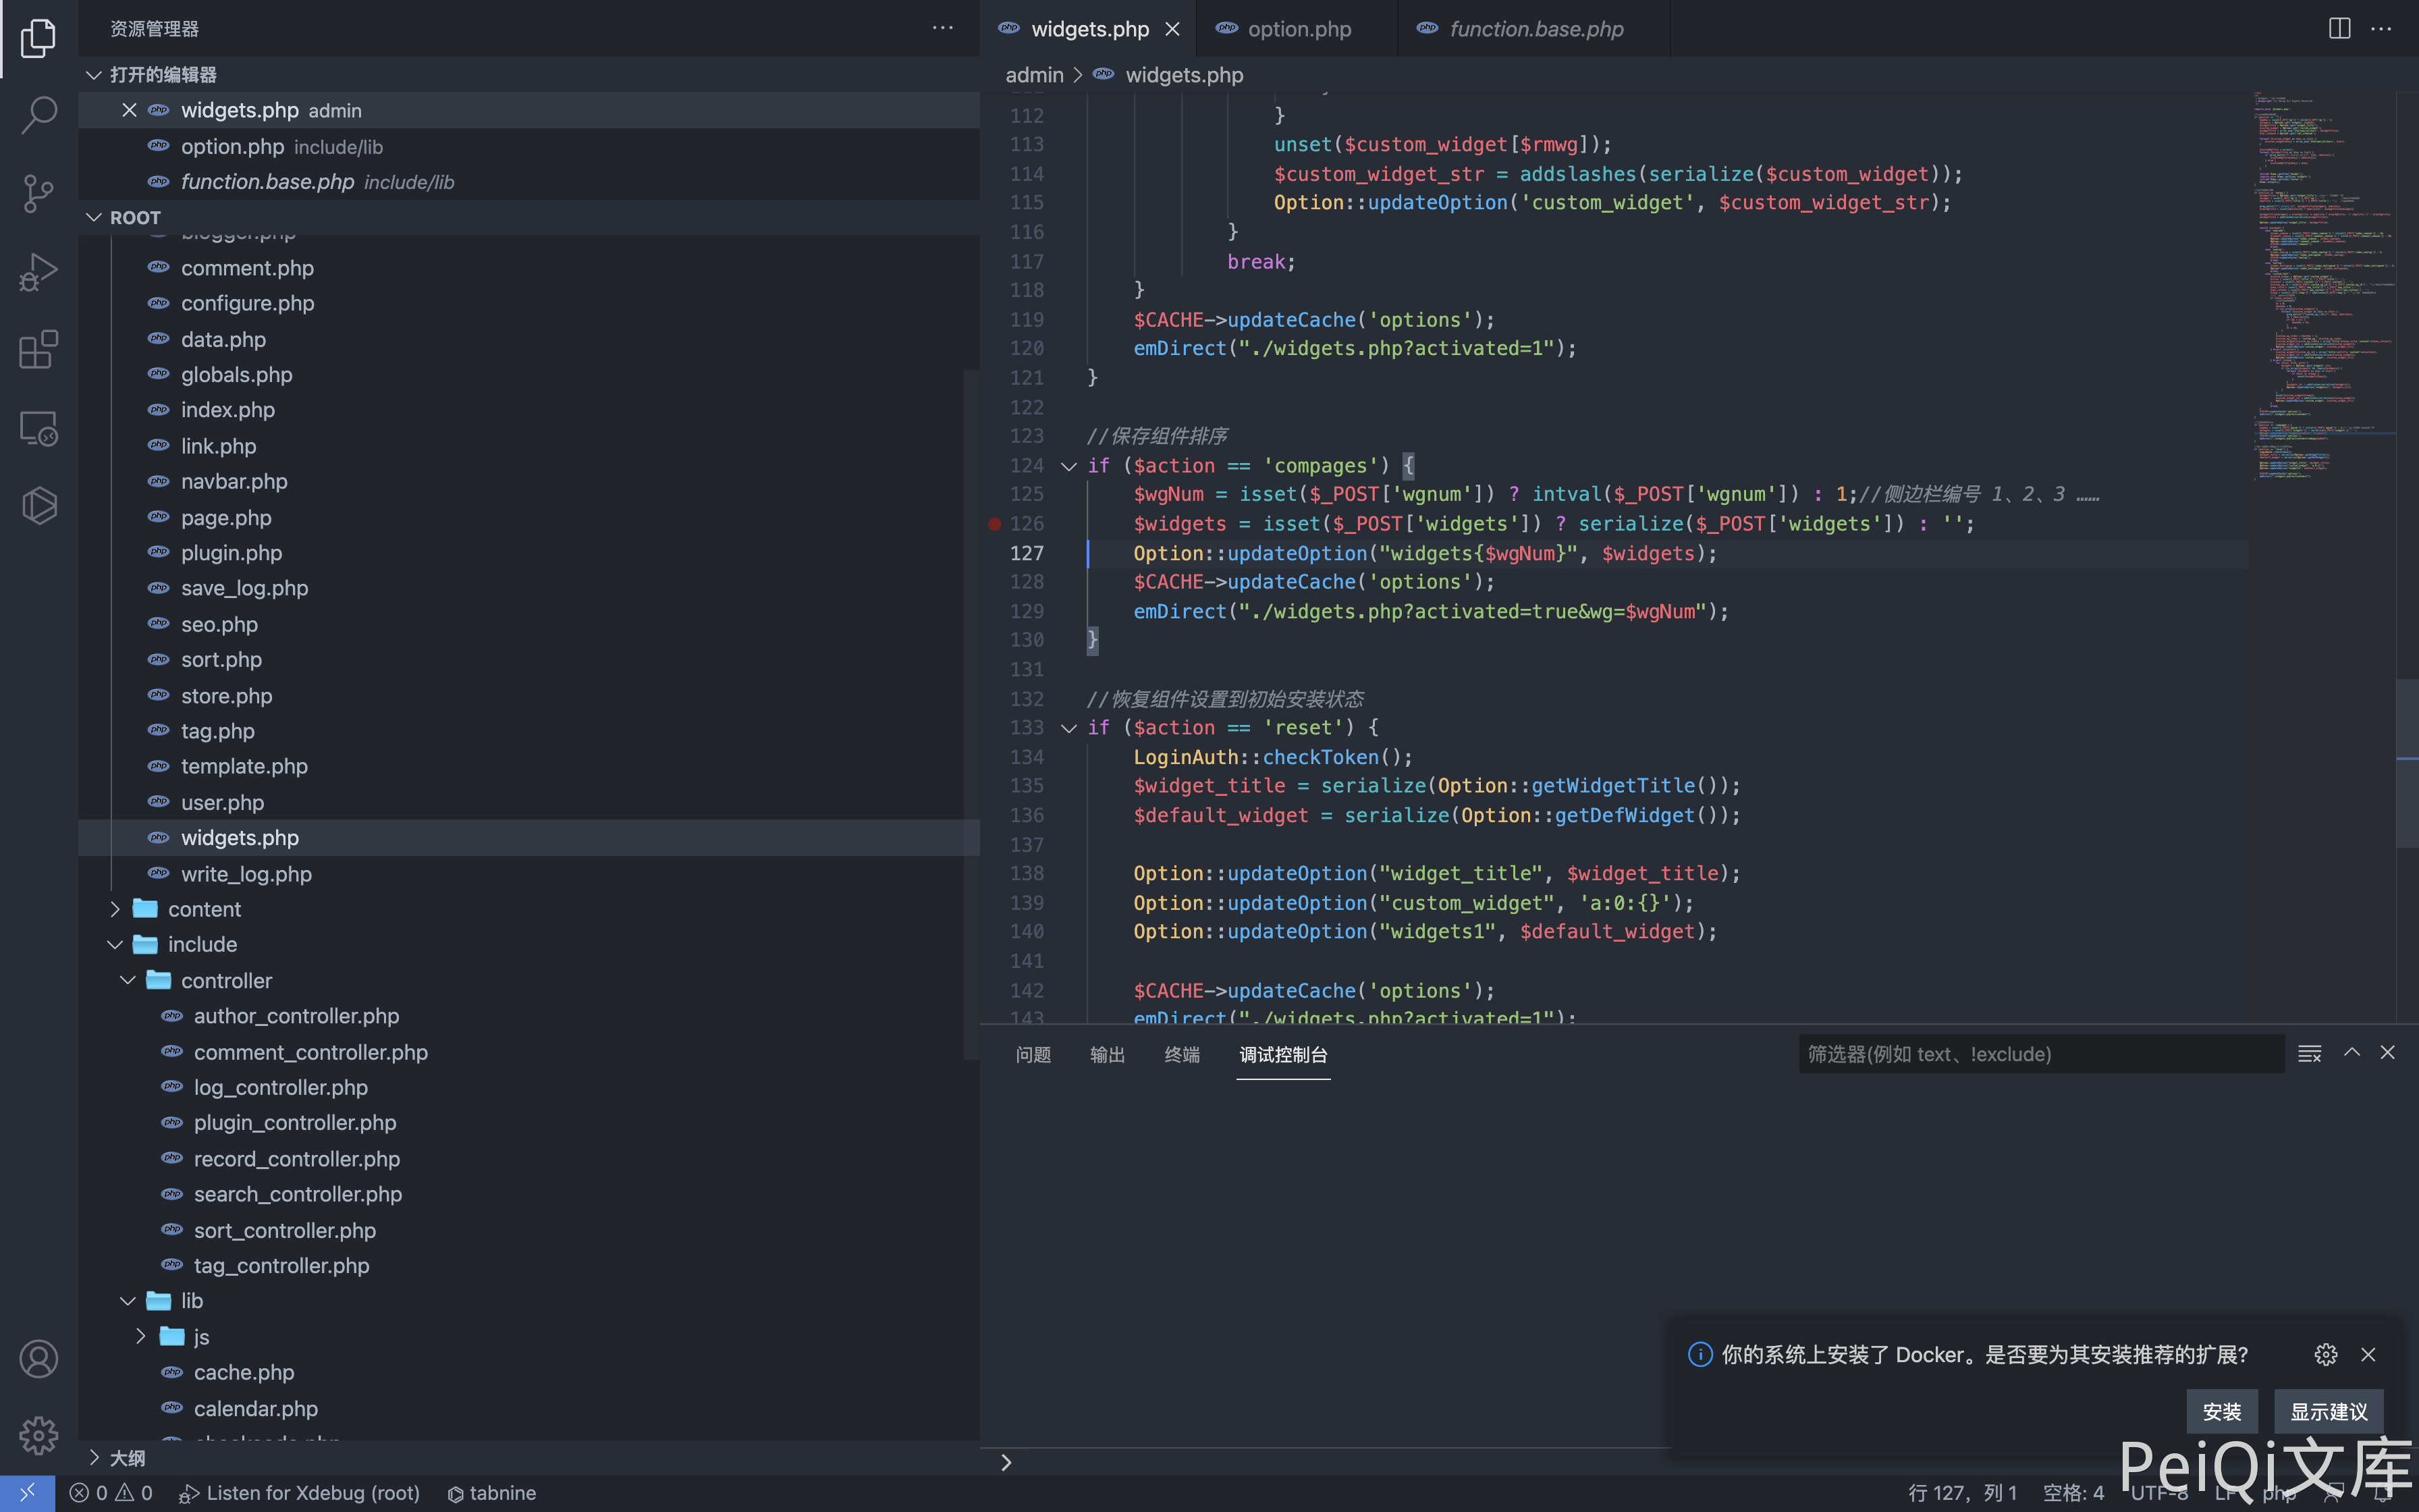Open the Accounts icon in activity bar

coord(38,1358)
